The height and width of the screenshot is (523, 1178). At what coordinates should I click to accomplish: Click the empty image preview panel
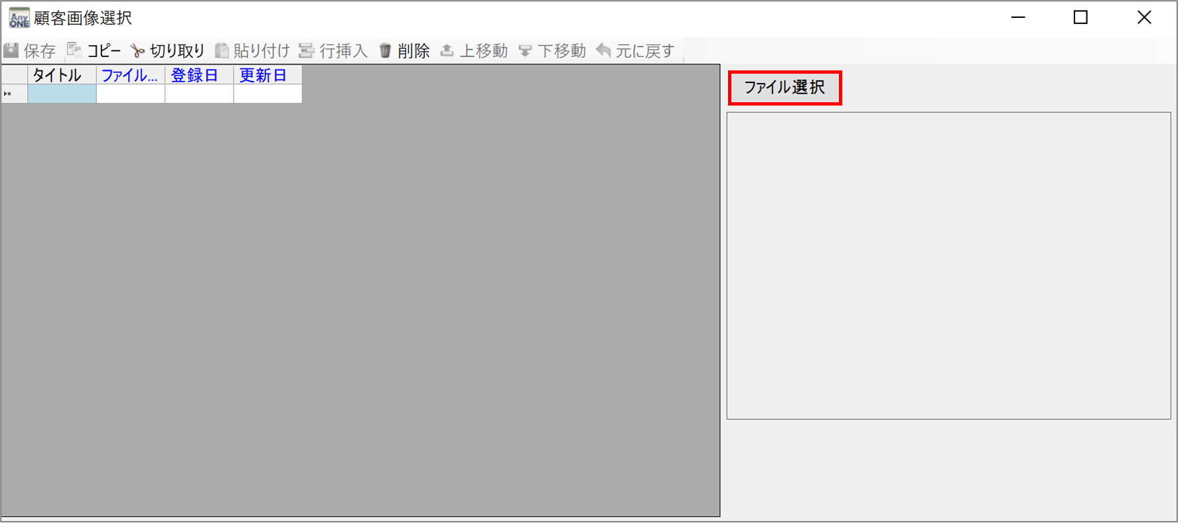[x=948, y=265]
